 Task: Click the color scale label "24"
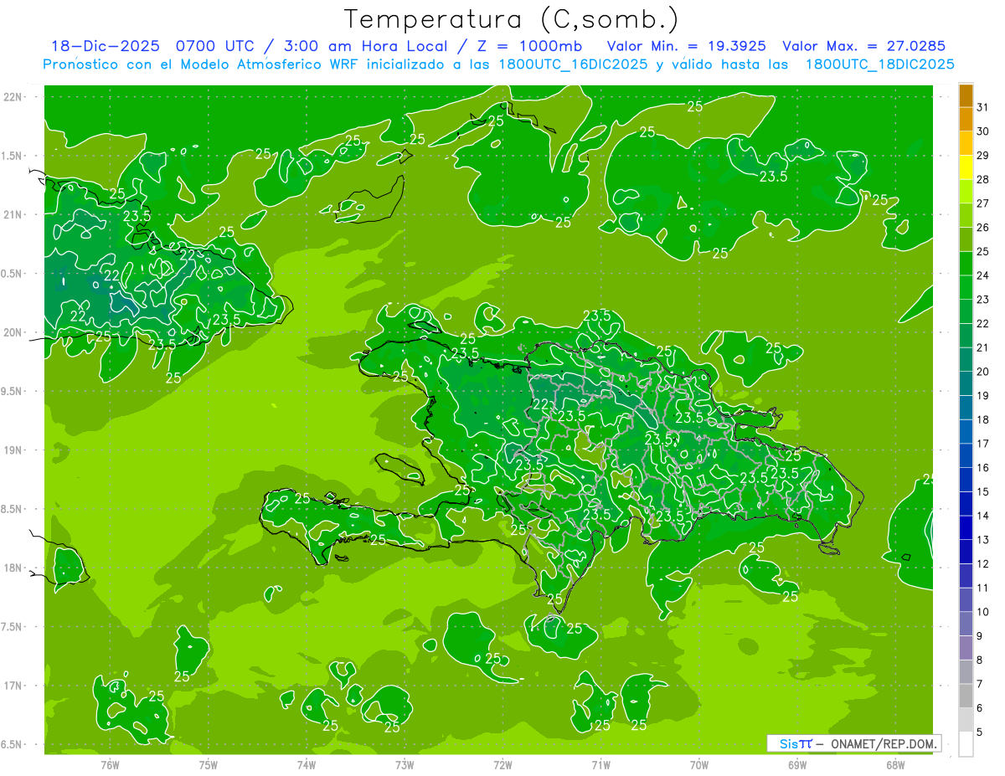tap(982, 275)
